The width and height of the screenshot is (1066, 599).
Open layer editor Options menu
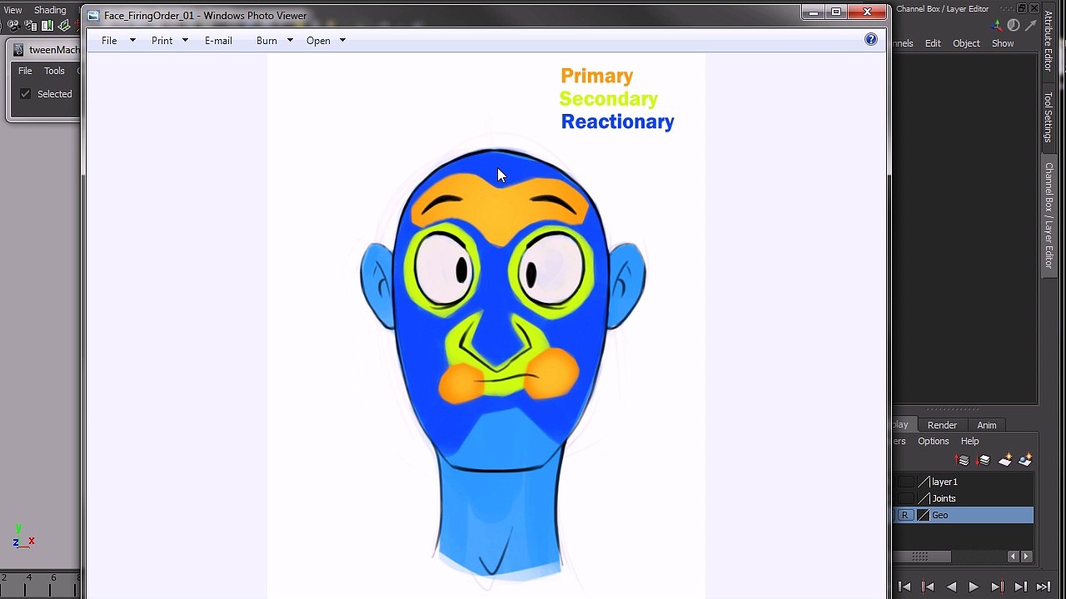pyautogui.click(x=933, y=441)
